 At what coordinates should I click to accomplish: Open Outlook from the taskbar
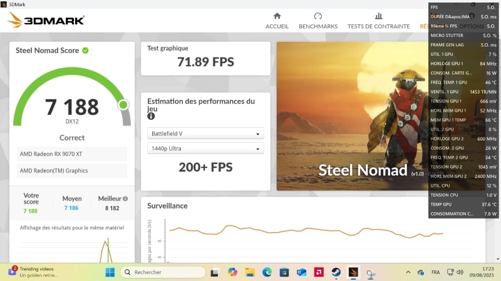pos(301,272)
